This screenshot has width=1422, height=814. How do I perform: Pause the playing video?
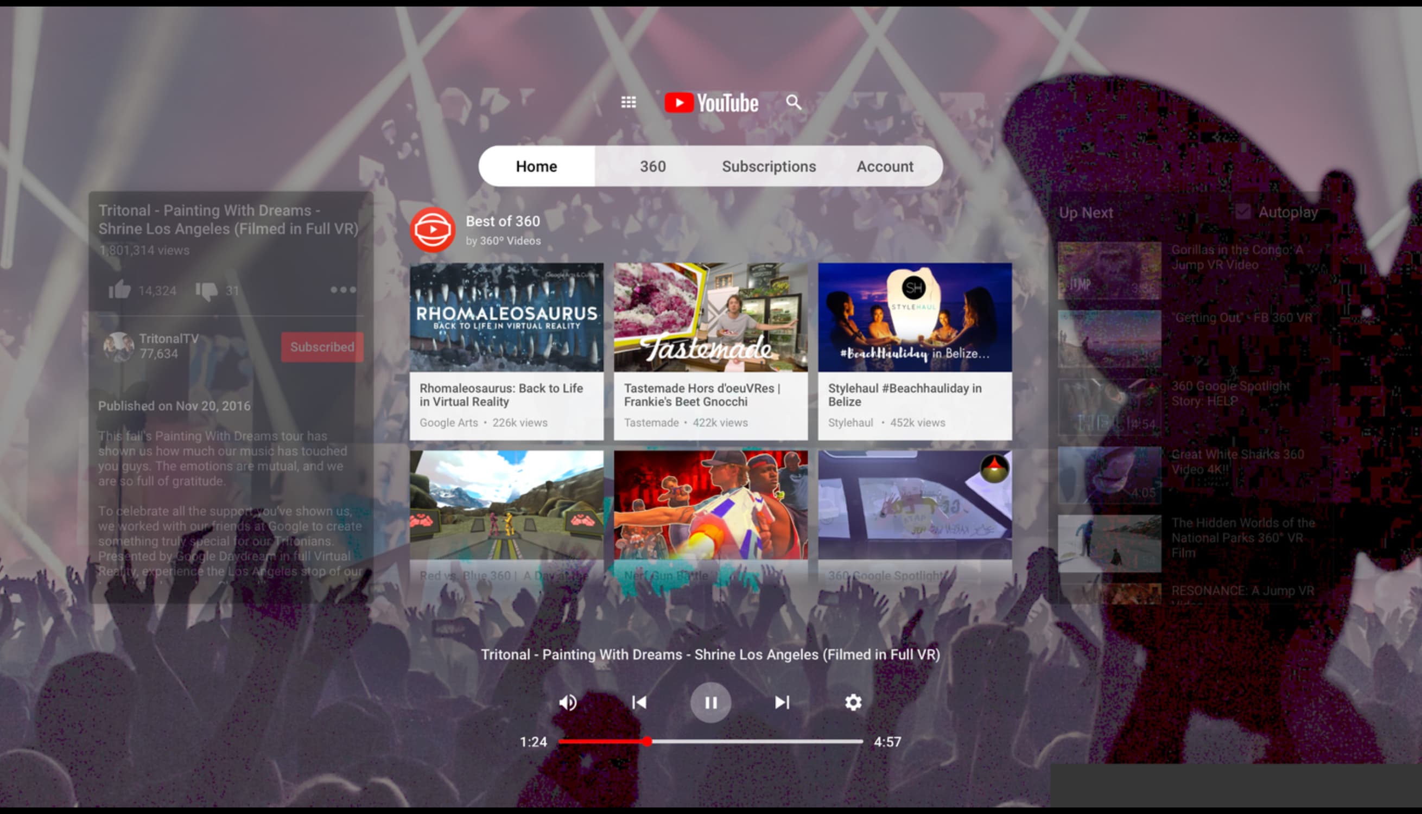(710, 702)
